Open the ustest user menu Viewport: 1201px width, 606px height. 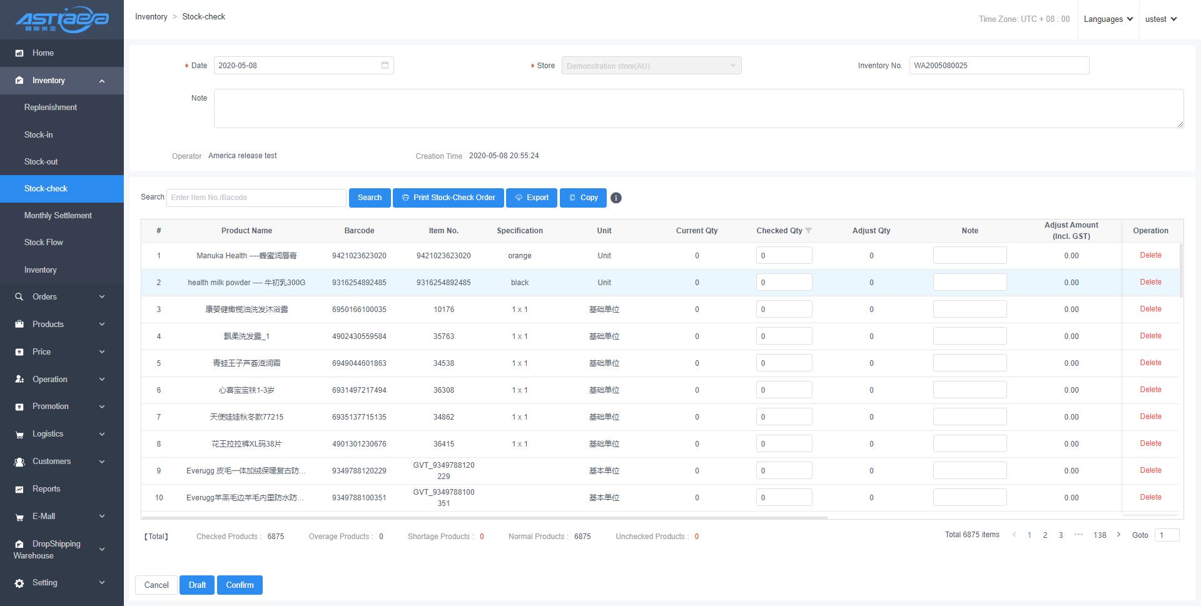tap(1161, 19)
